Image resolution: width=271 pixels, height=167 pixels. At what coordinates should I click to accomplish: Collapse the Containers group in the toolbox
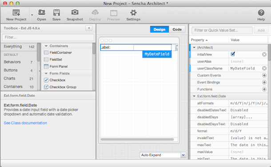point(46,46)
